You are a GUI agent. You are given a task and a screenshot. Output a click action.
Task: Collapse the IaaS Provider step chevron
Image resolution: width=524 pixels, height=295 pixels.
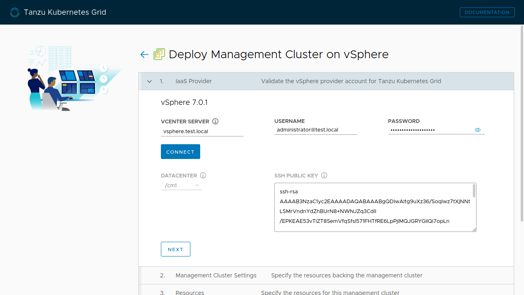[149, 81]
